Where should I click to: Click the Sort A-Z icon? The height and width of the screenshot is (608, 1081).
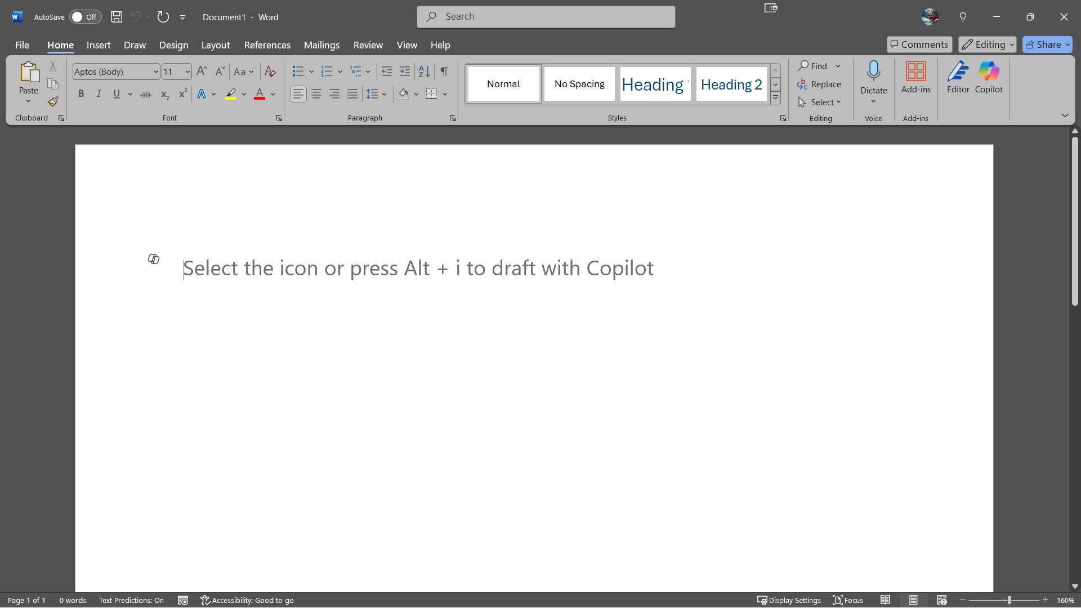click(x=424, y=71)
